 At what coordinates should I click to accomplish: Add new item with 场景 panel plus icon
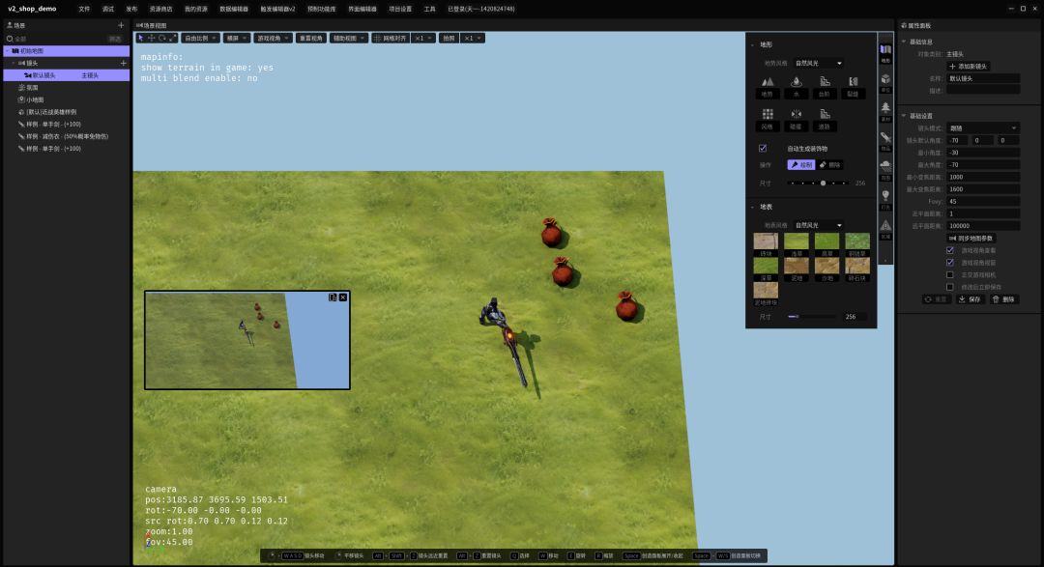click(x=121, y=25)
